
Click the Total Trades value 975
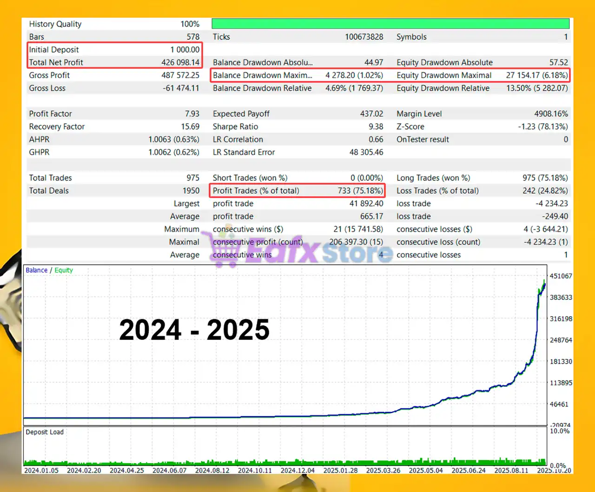click(x=192, y=178)
